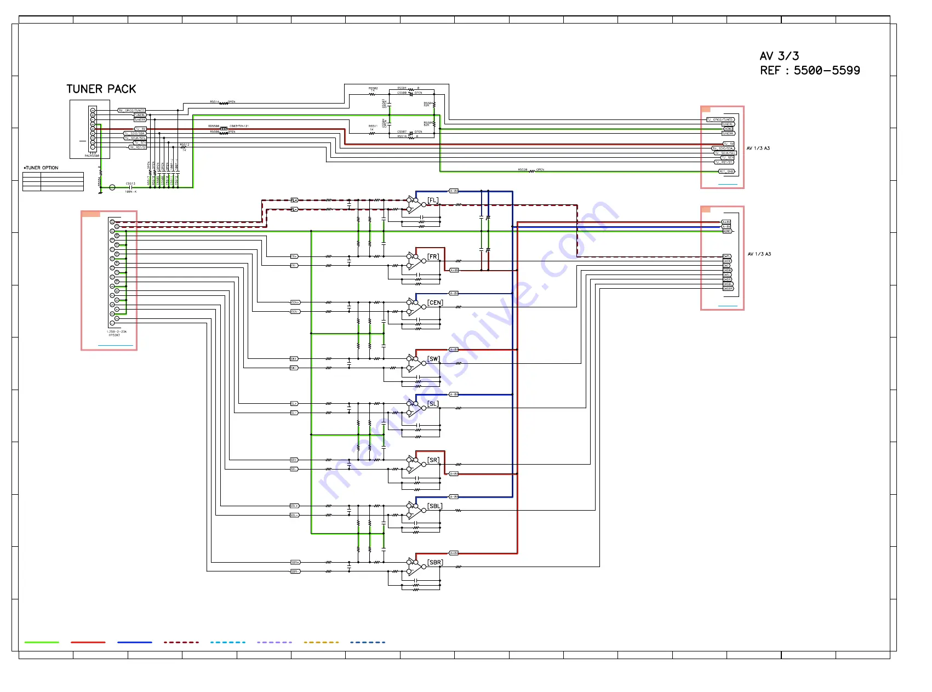Click A+8V tag in lower right connector
Image resolution: width=932 pixels, height=692 pixels.
(726, 222)
